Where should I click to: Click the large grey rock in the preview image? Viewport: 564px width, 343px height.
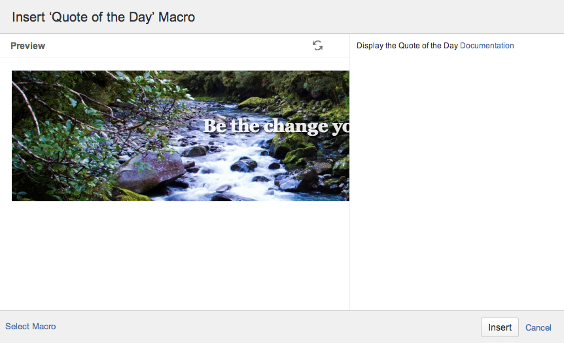pos(149,171)
